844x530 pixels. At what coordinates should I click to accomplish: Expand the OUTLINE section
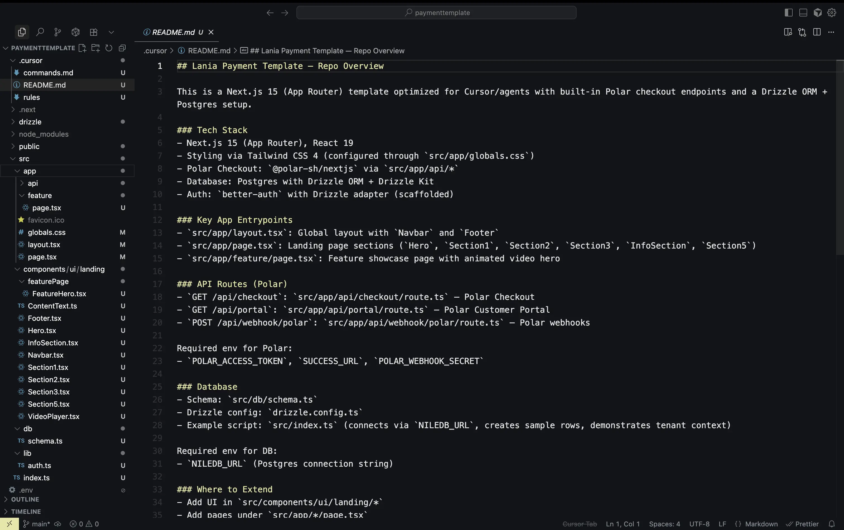pyautogui.click(x=25, y=499)
